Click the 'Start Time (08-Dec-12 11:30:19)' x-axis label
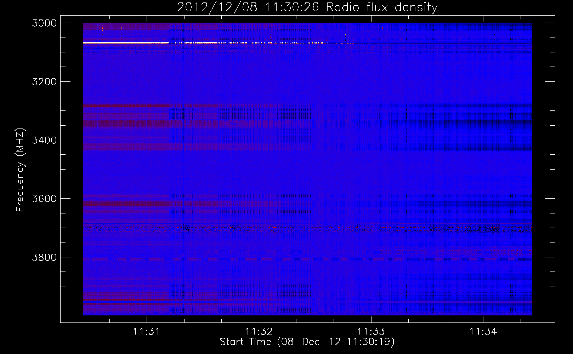573x354 pixels. (x=307, y=342)
